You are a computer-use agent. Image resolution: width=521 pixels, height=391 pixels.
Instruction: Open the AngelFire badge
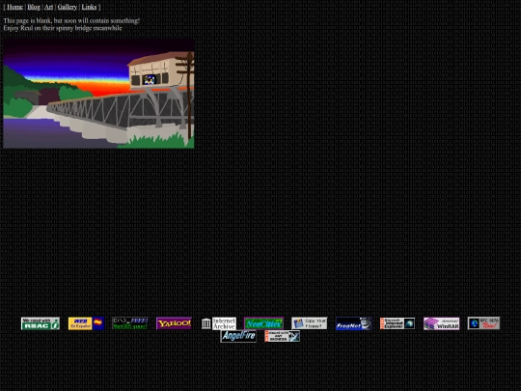tap(238, 336)
